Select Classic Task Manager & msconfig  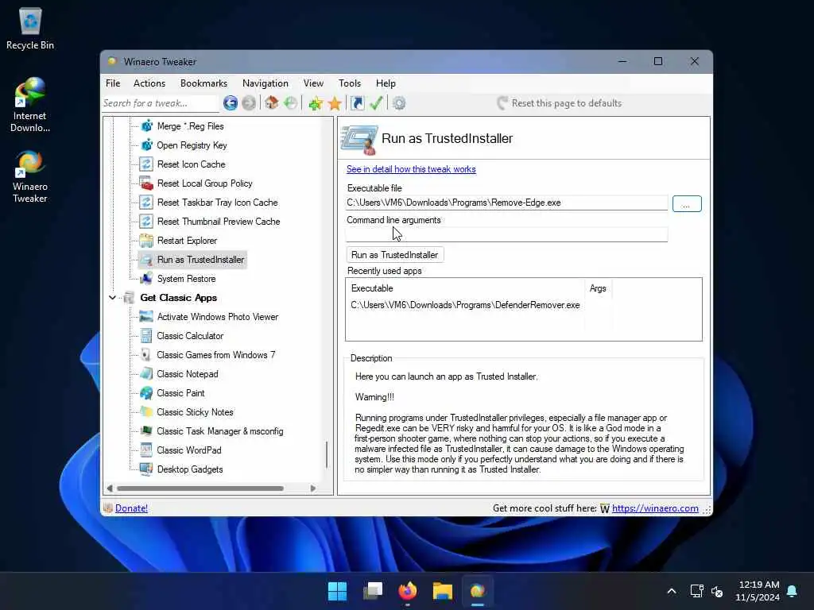(x=220, y=431)
